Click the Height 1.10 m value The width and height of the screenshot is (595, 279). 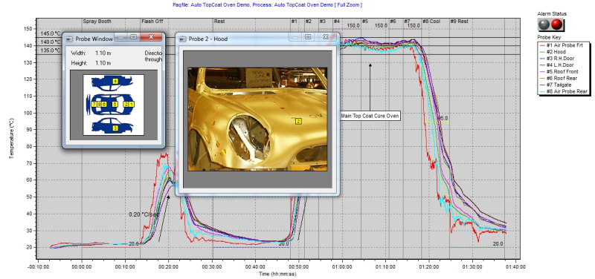[x=103, y=63]
